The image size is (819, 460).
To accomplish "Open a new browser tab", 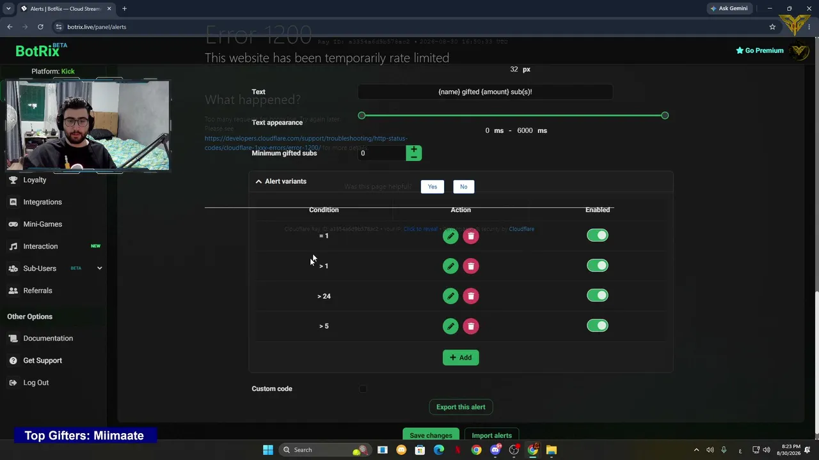I will (x=124, y=8).
